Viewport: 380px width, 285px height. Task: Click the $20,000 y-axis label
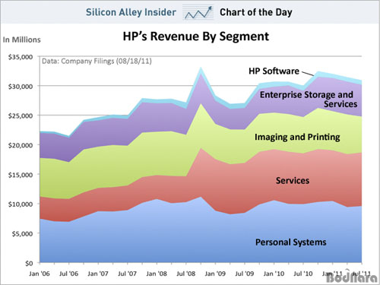point(21,145)
